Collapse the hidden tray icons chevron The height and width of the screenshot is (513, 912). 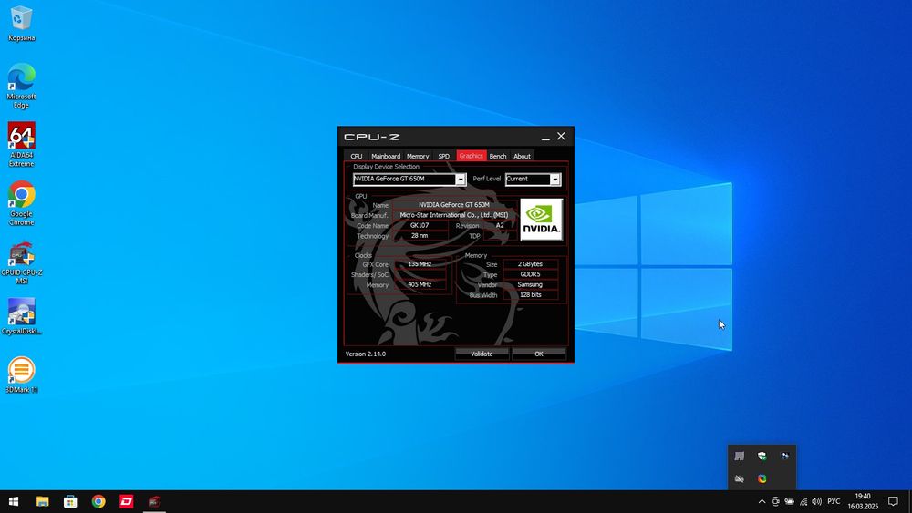[x=762, y=501]
